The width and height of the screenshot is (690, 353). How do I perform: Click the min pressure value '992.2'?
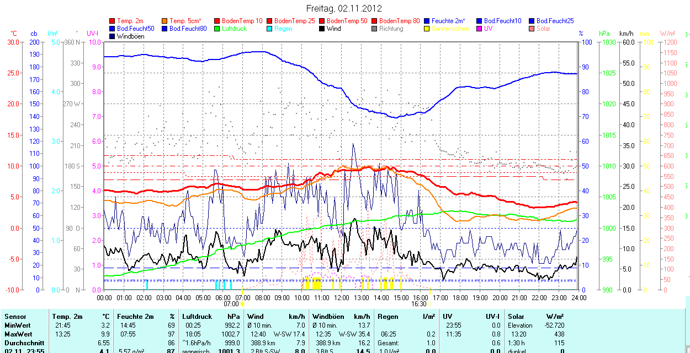tap(232, 325)
